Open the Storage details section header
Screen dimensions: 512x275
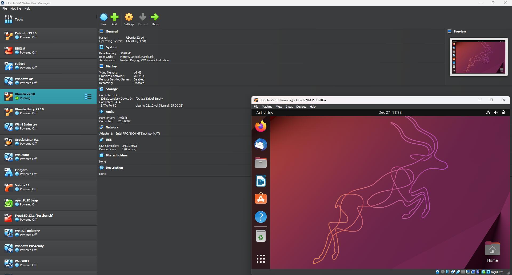tap(112, 89)
